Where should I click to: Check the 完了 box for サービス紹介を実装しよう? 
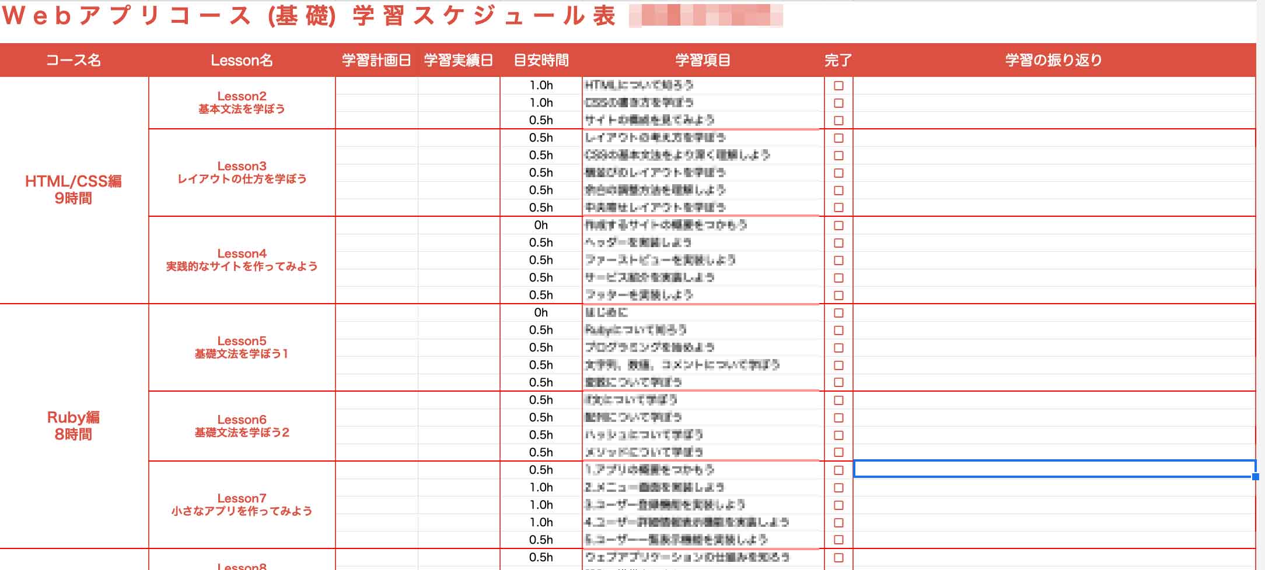coord(838,278)
